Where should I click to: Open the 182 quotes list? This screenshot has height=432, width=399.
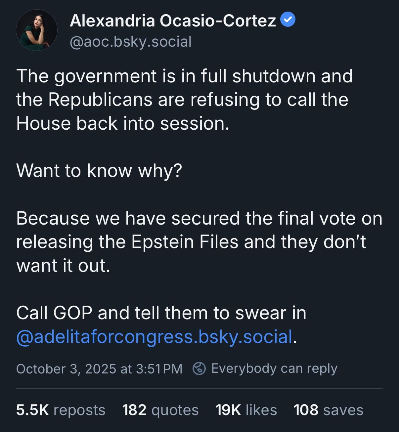pos(160,410)
